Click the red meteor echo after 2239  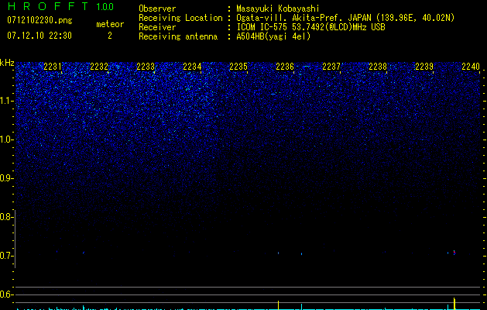[454, 252]
